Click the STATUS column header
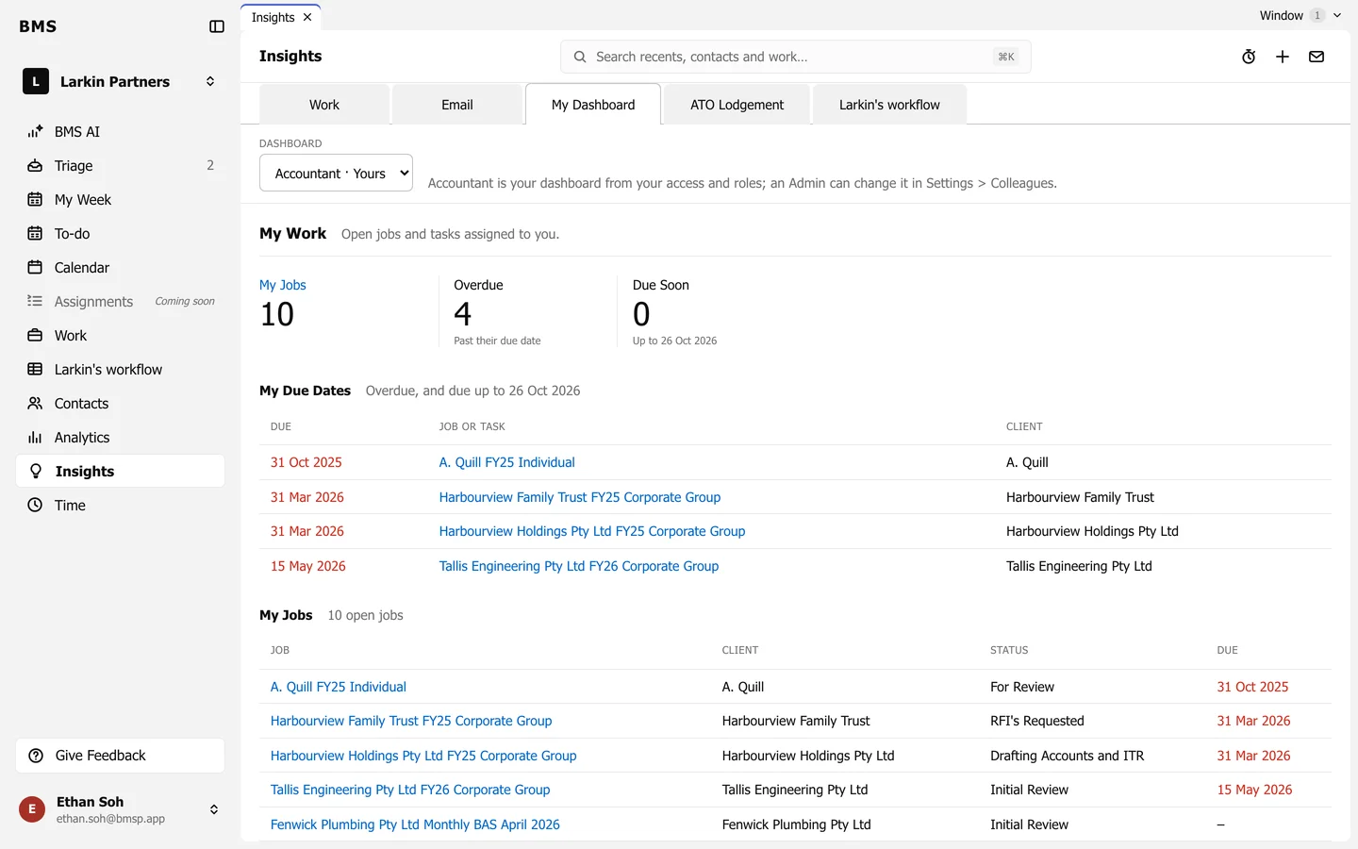 coord(1009,650)
